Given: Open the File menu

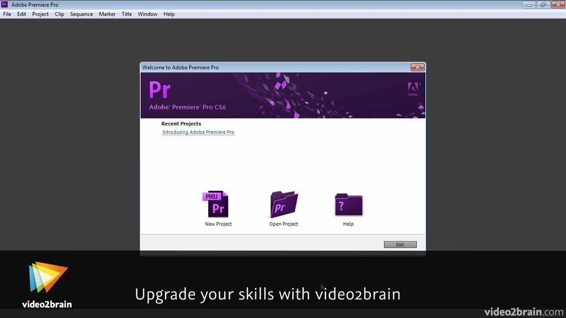Looking at the screenshot, I should (x=7, y=14).
